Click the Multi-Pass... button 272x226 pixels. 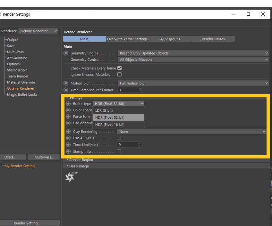click(x=44, y=157)
